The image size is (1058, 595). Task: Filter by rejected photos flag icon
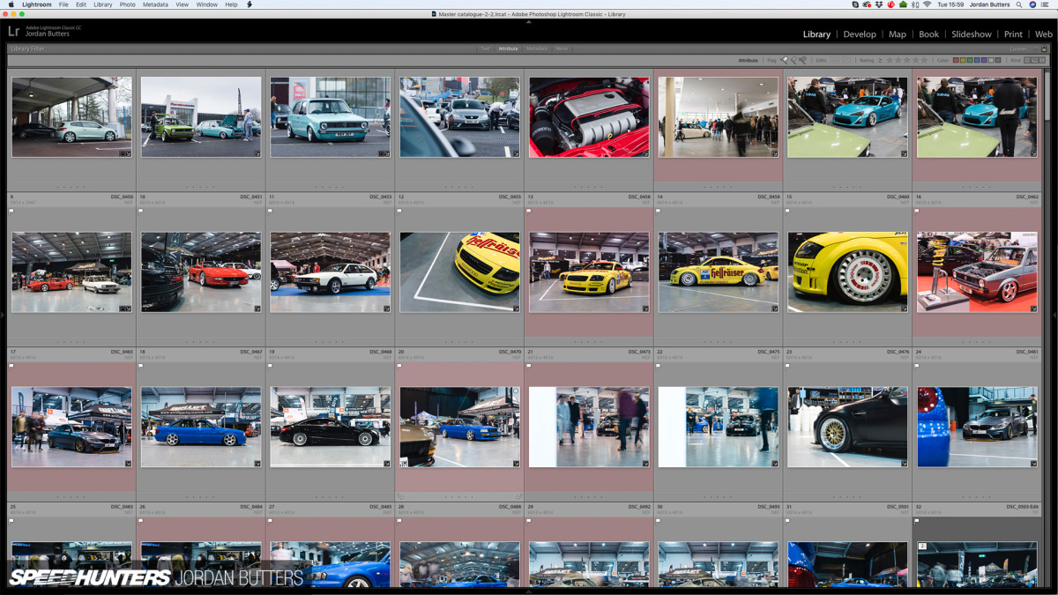(x=803, y=60)
